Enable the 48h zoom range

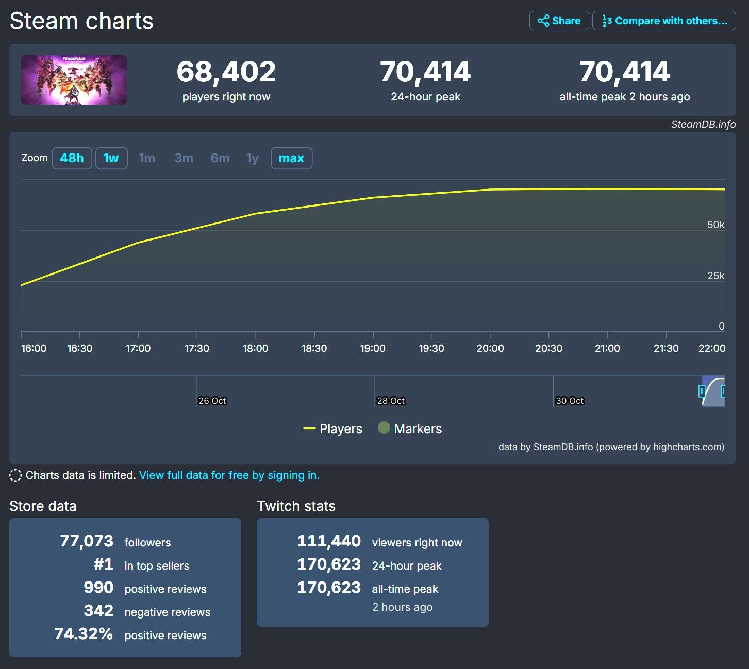tap(72, 158)
